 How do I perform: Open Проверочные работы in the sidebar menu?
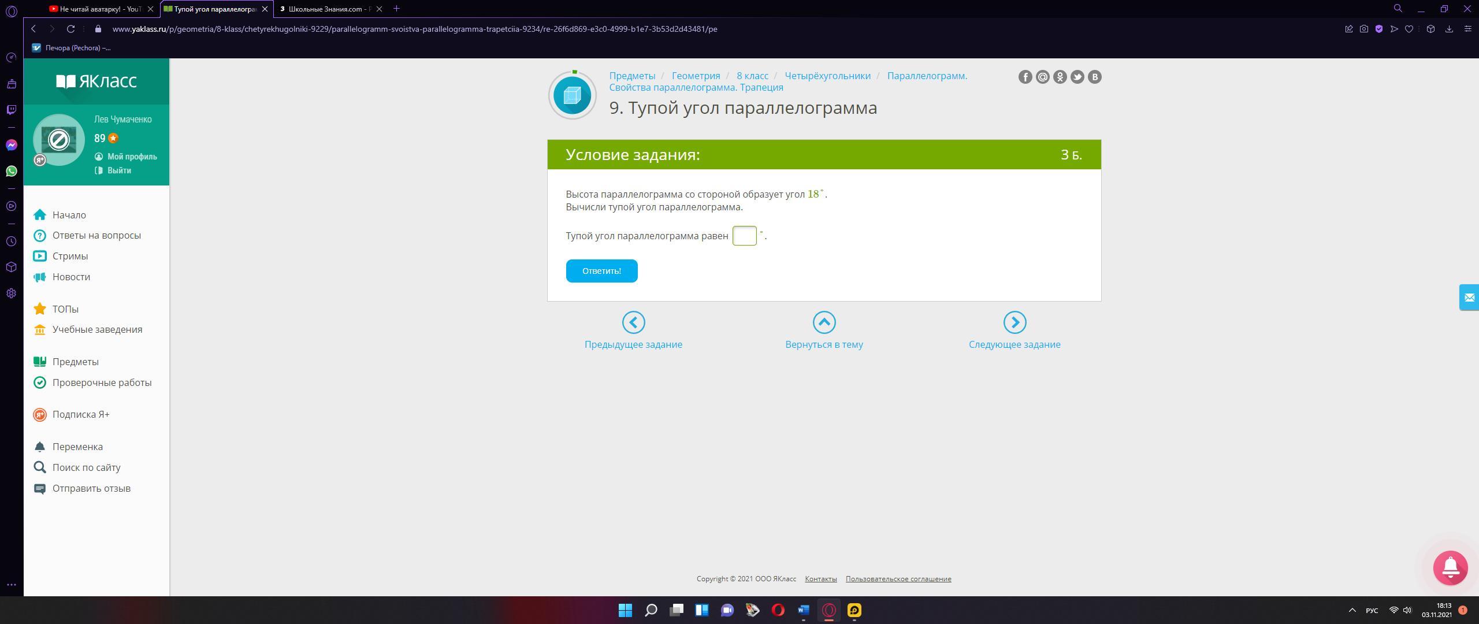(x=102, y=382)
